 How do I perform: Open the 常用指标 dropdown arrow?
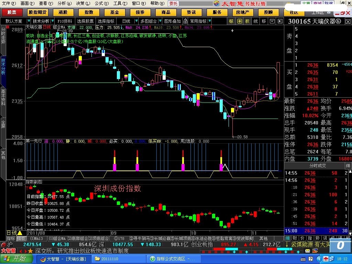(210, 21)
